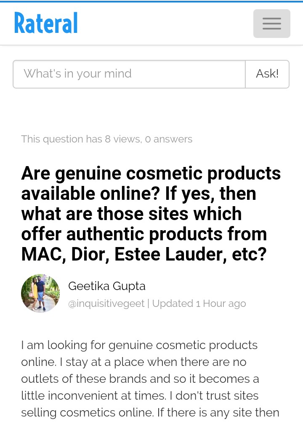
Task: Click the Rateral logo
Action: pos(46,23)
